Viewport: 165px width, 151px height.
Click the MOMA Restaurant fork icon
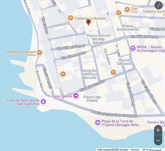(39, 53)
